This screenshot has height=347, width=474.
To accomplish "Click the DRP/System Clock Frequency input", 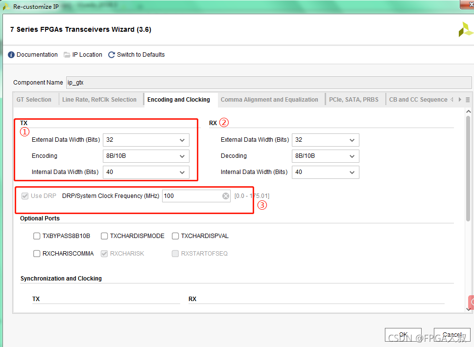I will [x=196, y=196].
